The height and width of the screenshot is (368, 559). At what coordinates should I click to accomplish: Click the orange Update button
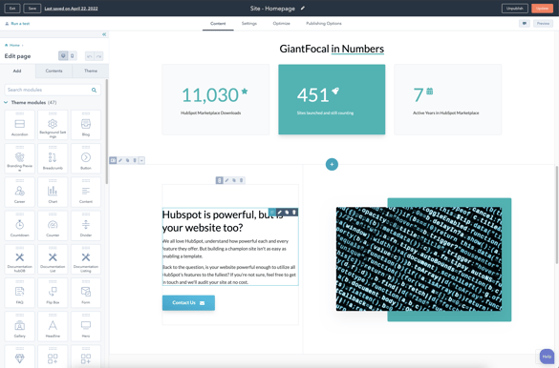point(542,9)
